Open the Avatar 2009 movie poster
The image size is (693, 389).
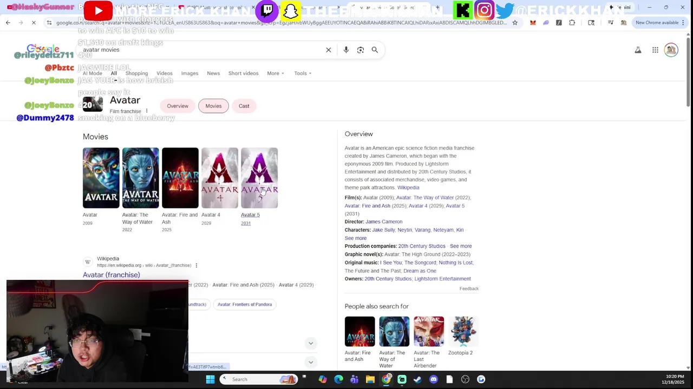[101, 178]
